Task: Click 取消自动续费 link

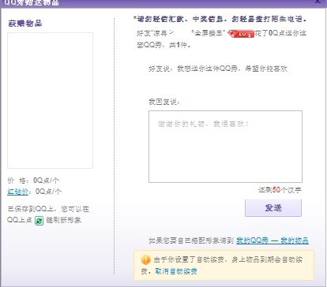Action: tap(176, 271)
